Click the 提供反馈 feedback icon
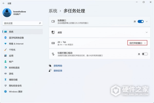This screenshot has height=103, width=154. [x=50, y=70]
